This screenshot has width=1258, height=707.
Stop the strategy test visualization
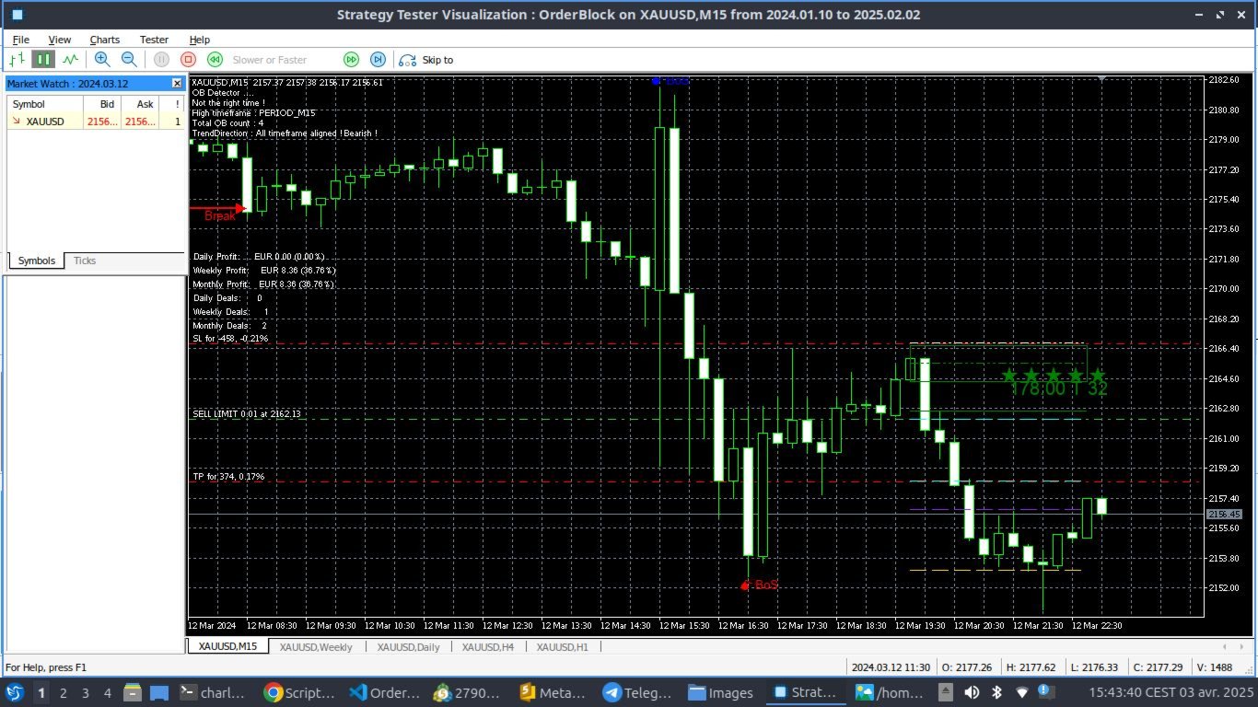click(x=188, y=59)
